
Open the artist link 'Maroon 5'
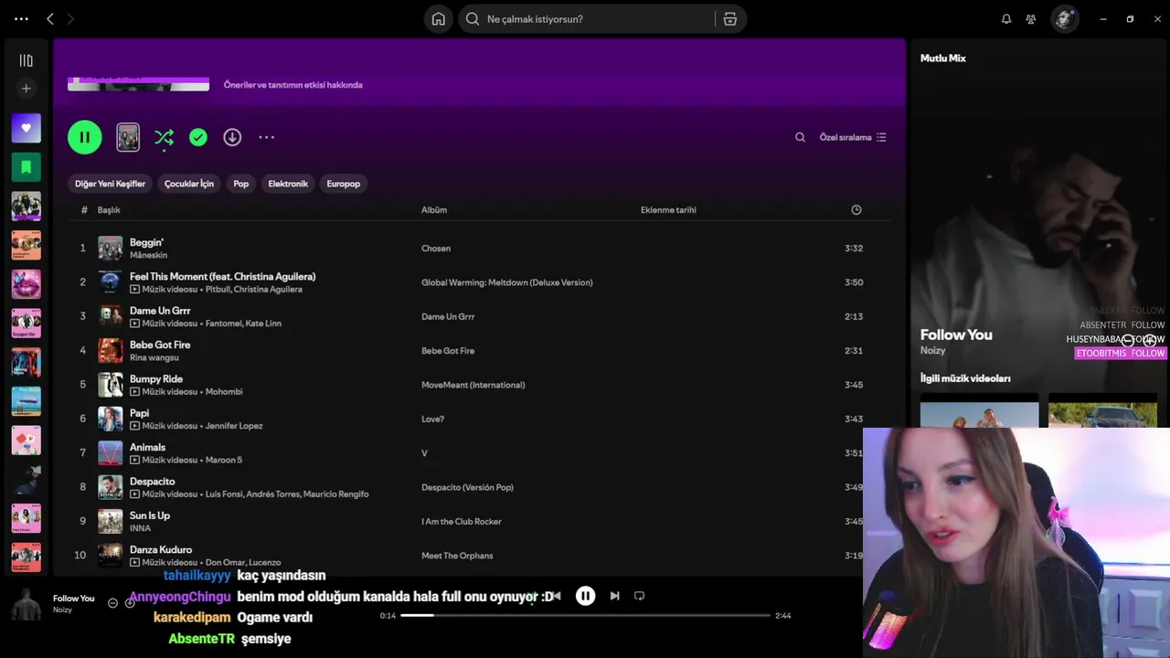224,460
